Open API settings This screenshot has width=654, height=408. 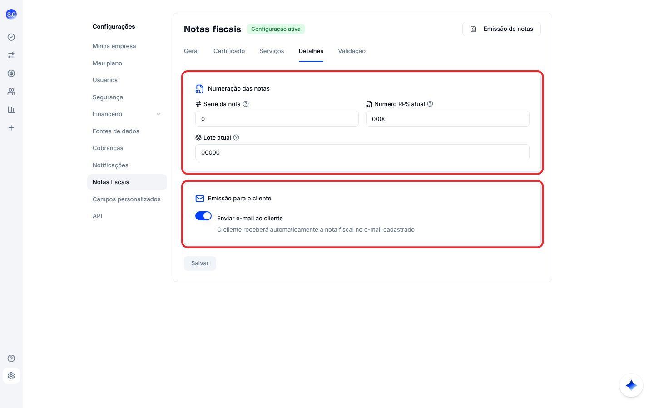point(127,216)
